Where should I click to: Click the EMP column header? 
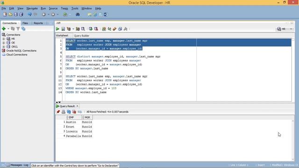pyautogui.click(x=73, y=117)
